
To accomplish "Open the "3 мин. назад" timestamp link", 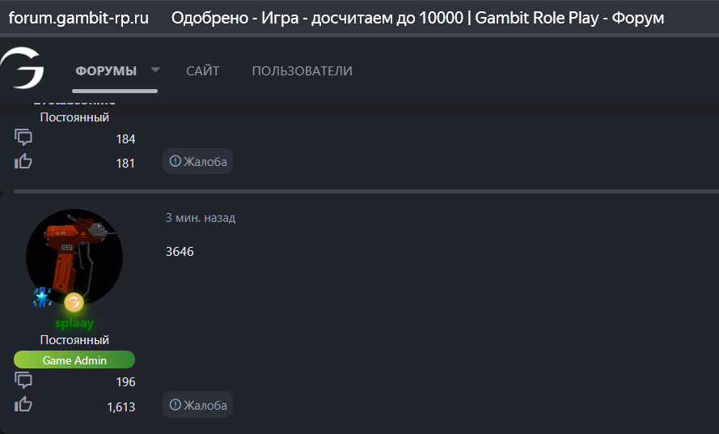I will coord(201,218).
